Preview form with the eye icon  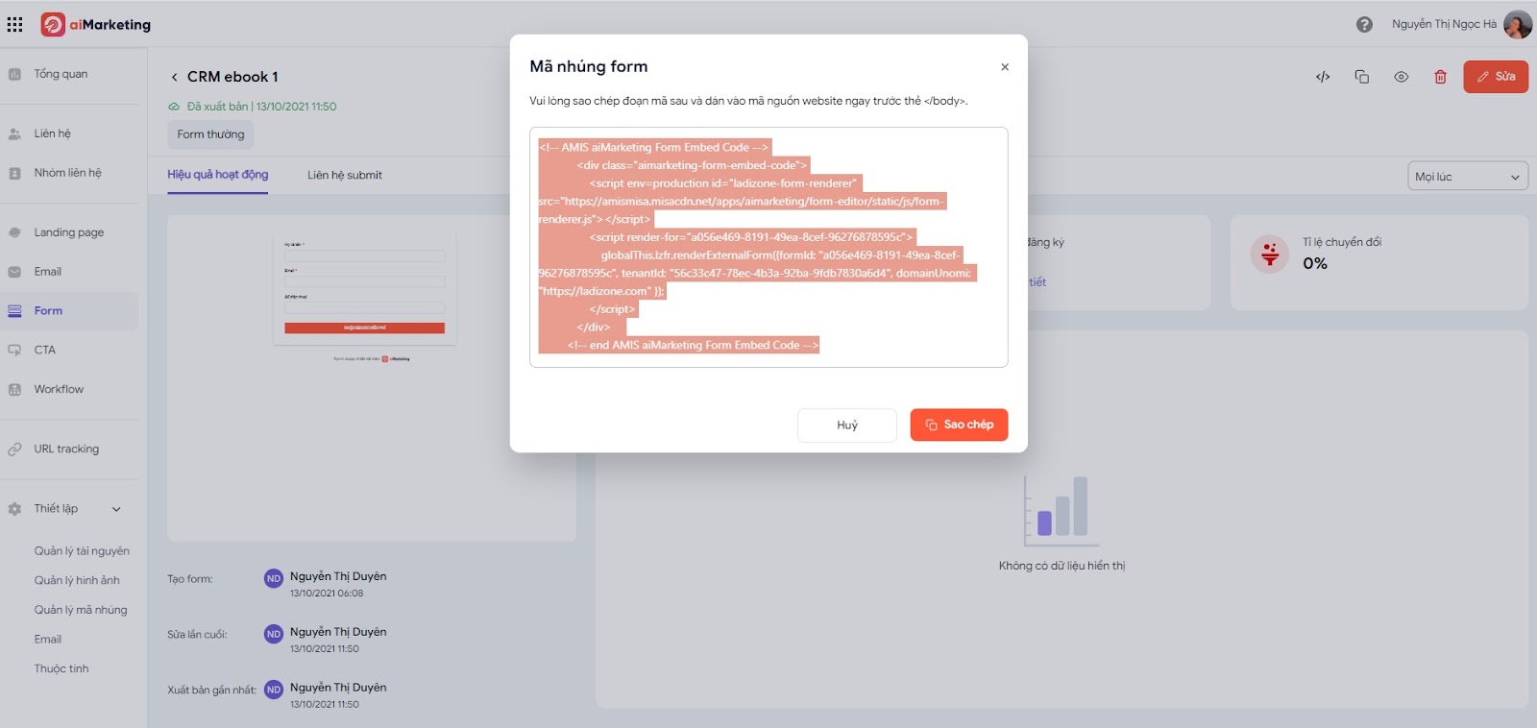[x=1402, y=77]
